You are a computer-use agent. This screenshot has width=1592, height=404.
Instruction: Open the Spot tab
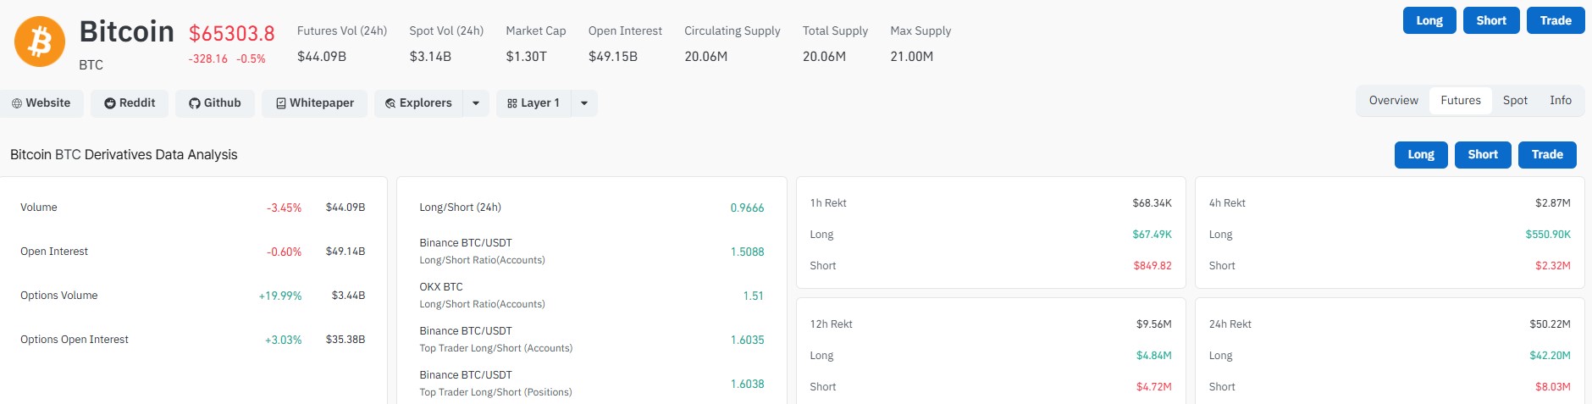tap(1515, 100)
